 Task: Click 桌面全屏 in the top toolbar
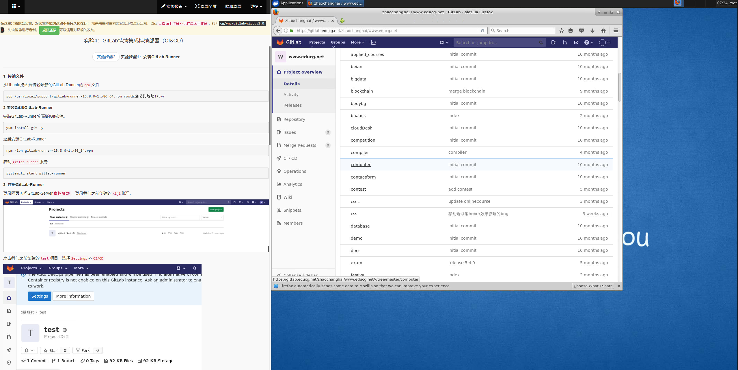(x=206, y=6)
